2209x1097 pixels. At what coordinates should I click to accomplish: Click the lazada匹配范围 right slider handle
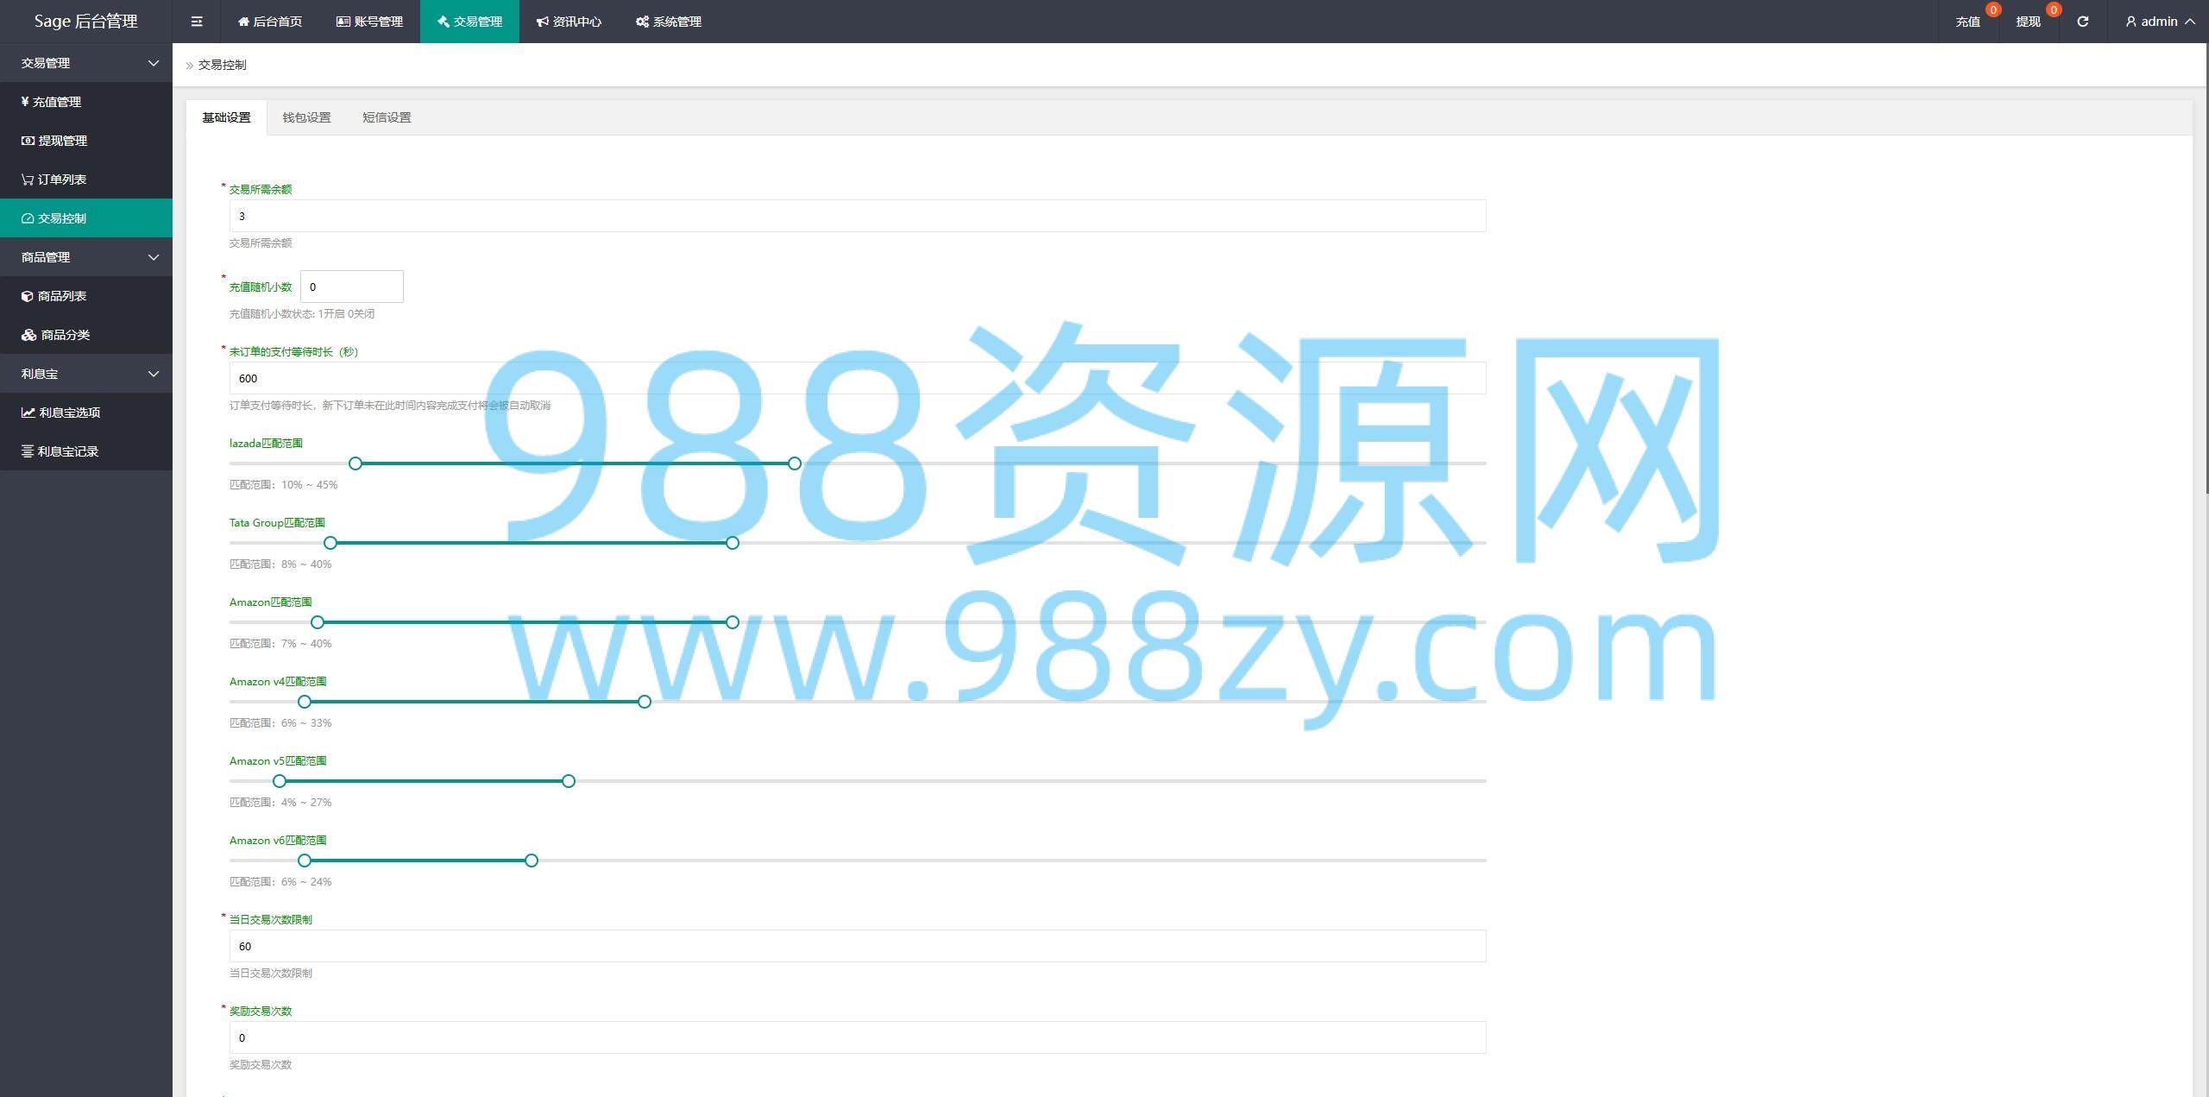[794, 463]
